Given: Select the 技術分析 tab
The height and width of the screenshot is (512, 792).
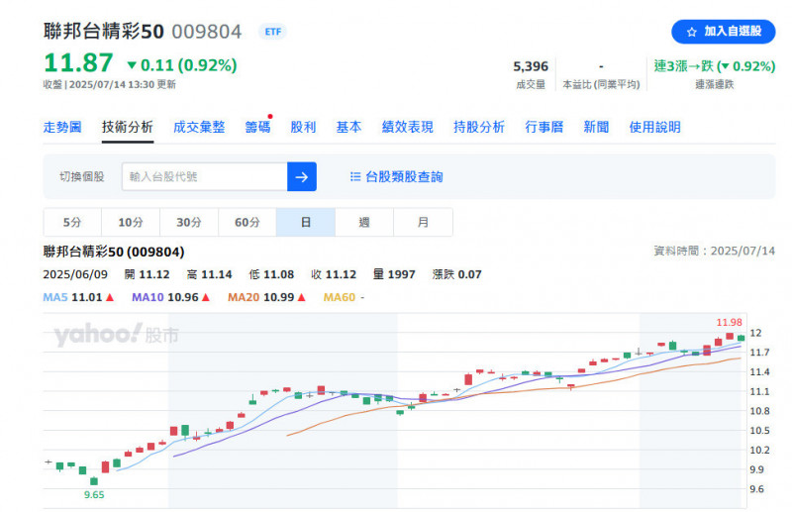Looking at the screenshot, I should coord(128,127).
